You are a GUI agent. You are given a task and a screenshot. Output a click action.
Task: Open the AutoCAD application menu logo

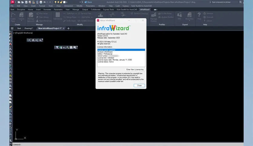pyautogui.click(x=12, y=2)
